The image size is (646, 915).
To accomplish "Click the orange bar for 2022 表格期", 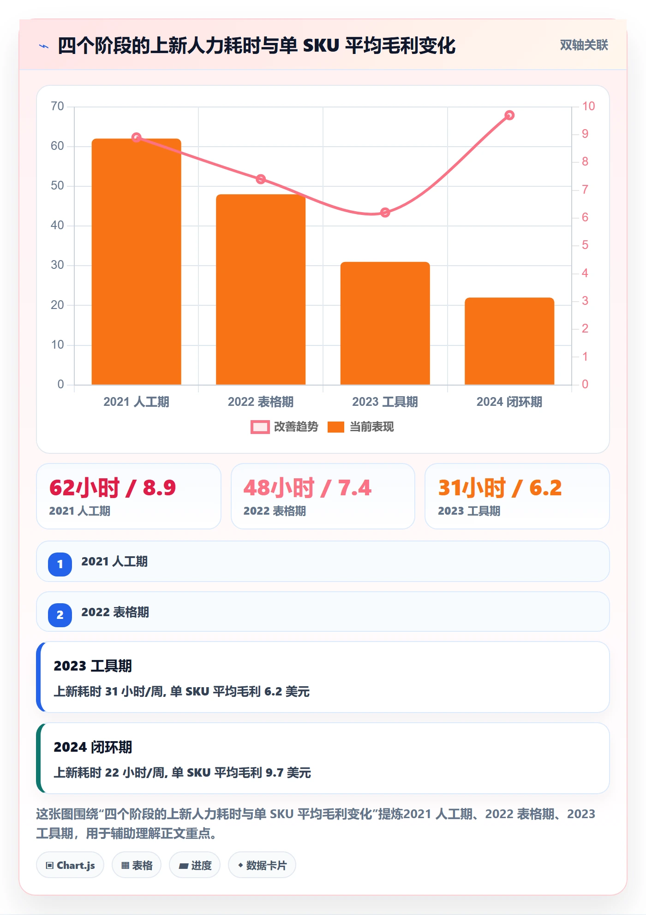I will [261, 289].
